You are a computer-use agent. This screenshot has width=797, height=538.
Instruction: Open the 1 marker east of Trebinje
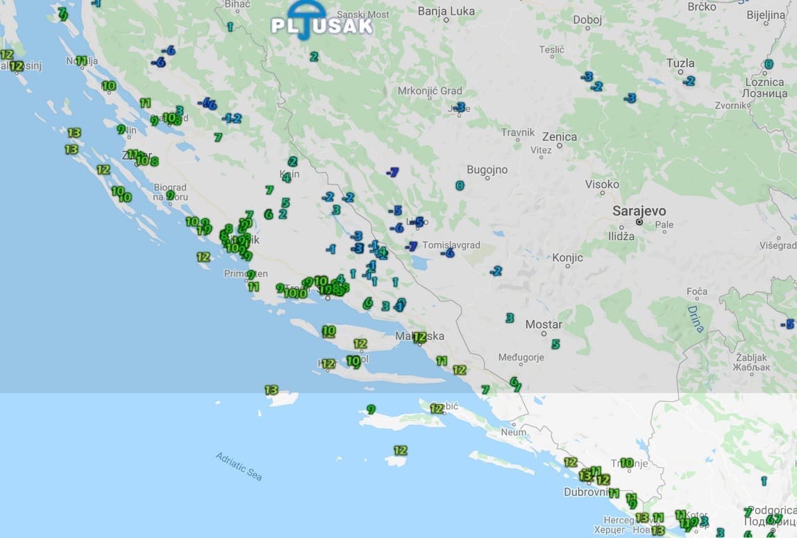click(764, 480)
